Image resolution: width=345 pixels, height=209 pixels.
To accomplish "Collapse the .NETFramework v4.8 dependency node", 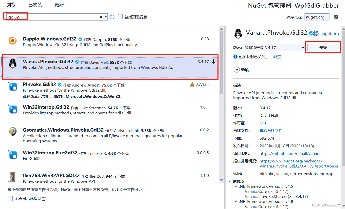I will tap(235, 202).
